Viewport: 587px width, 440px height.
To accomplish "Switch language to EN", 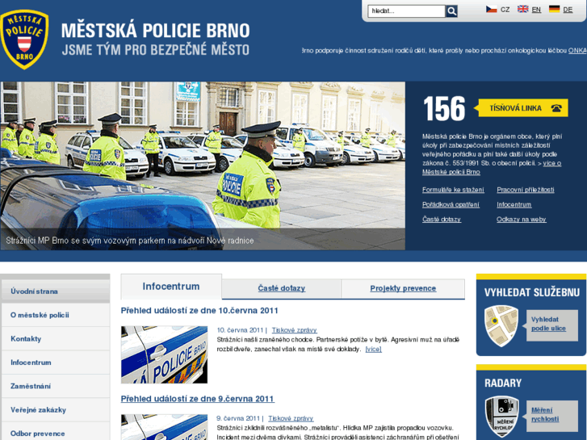I will click(x=536, y=10).
